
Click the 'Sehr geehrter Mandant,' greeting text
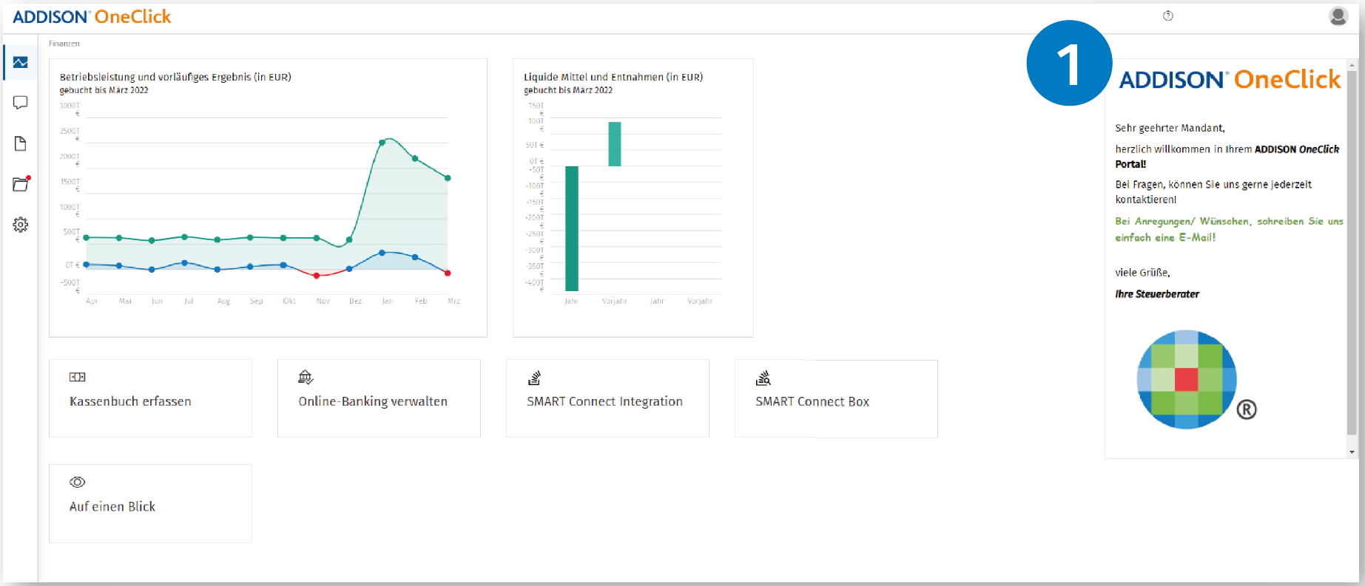coord(1170,128)
